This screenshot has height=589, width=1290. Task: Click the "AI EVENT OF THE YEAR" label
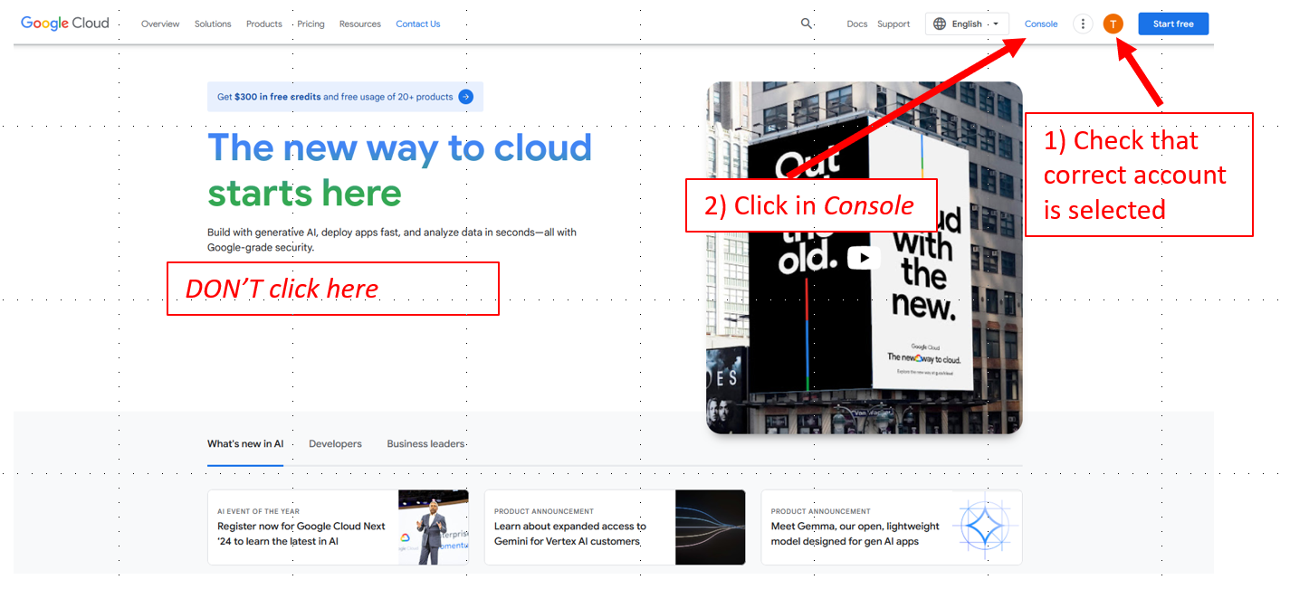(x=258, y=511)
